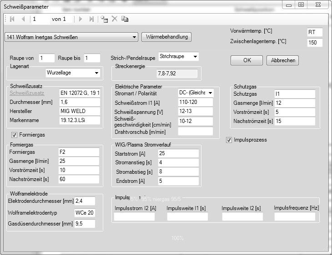Click Schutzgas Vorströmzeit field 5
The width and height of the screenshot is (332, 255).
[295, 112]
